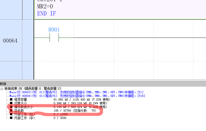Select the 操作数表大小 result row
Image resolution: width=206 pixels, height=131 pixels.
tap(24, 107)
